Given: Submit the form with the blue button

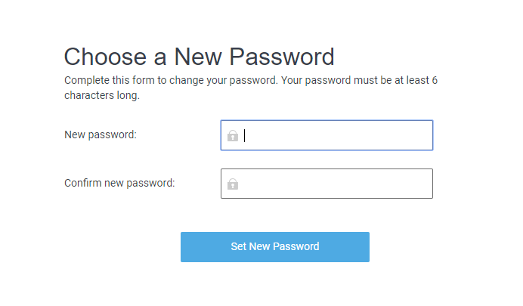Looking at the screenshot, I should 274,247.
